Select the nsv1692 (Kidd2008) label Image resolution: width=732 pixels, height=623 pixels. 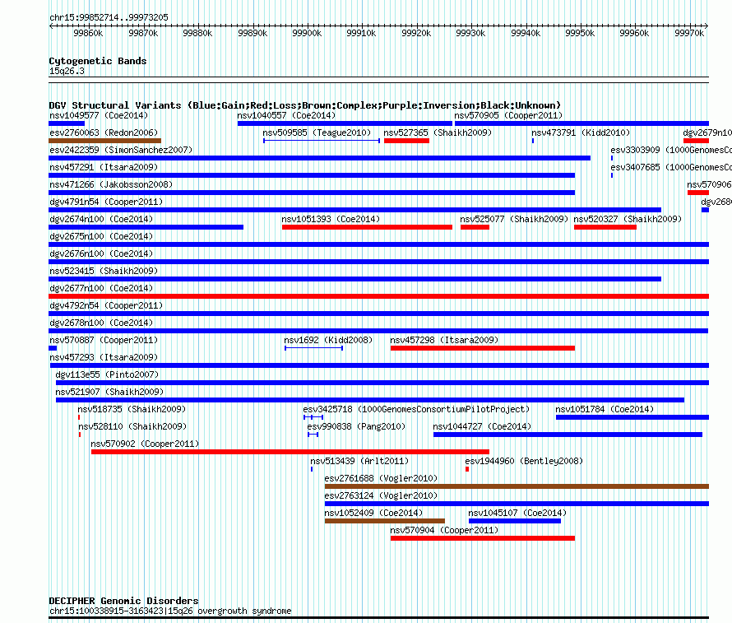[328, 340]
